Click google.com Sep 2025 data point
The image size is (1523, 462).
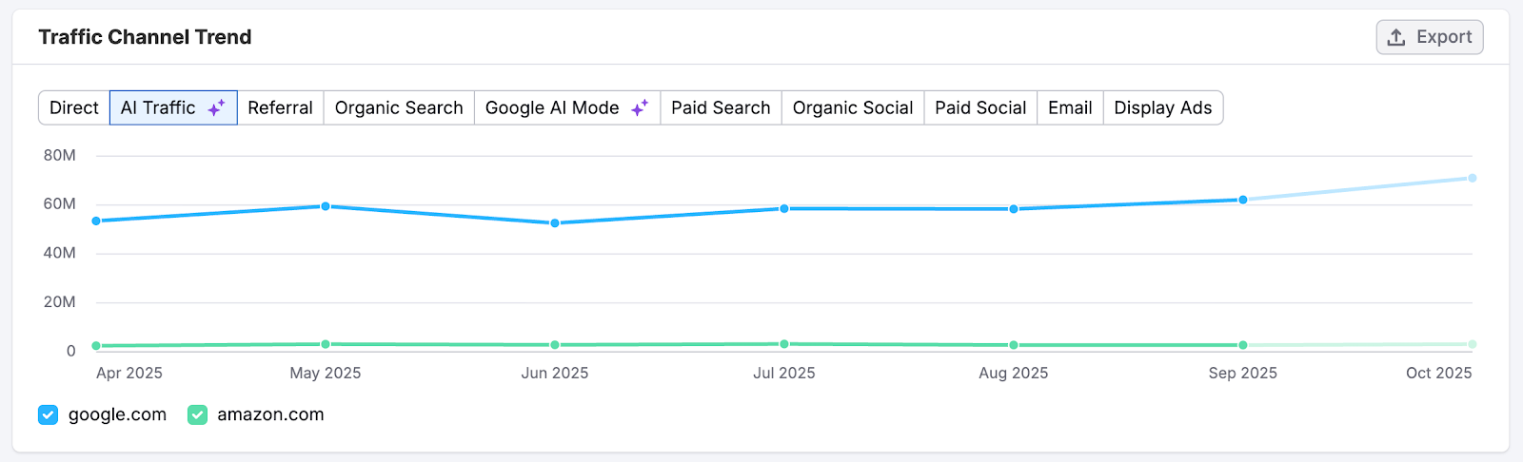click(x=1243, y=200)
